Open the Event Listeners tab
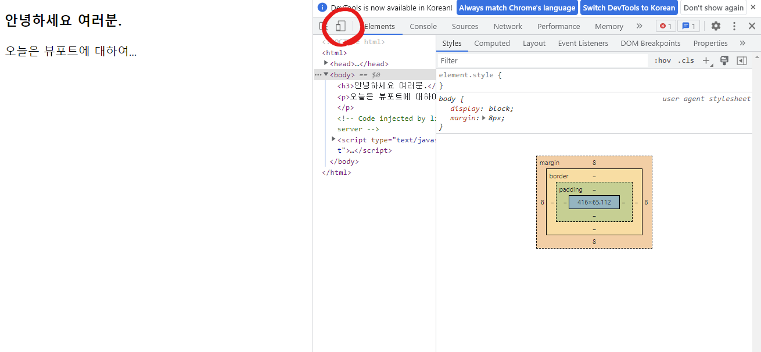This screenshot has height=352, width=761. coord(583,43)
